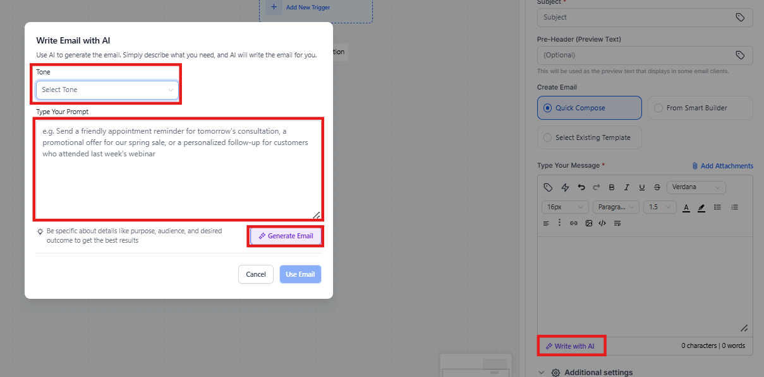Click the sparkle icon on Generate Email
This screenshot has width=764, height=377.
click(x=262, y=236)
